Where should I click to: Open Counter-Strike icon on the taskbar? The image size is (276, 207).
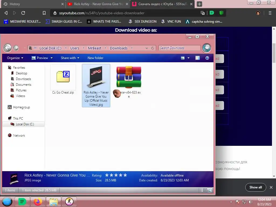click(x=69, y=202)
